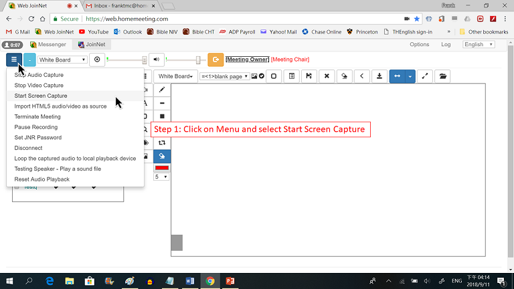Click the blue hamburger menu button
Screen dimensions: 514x289
tap(13, 60)
